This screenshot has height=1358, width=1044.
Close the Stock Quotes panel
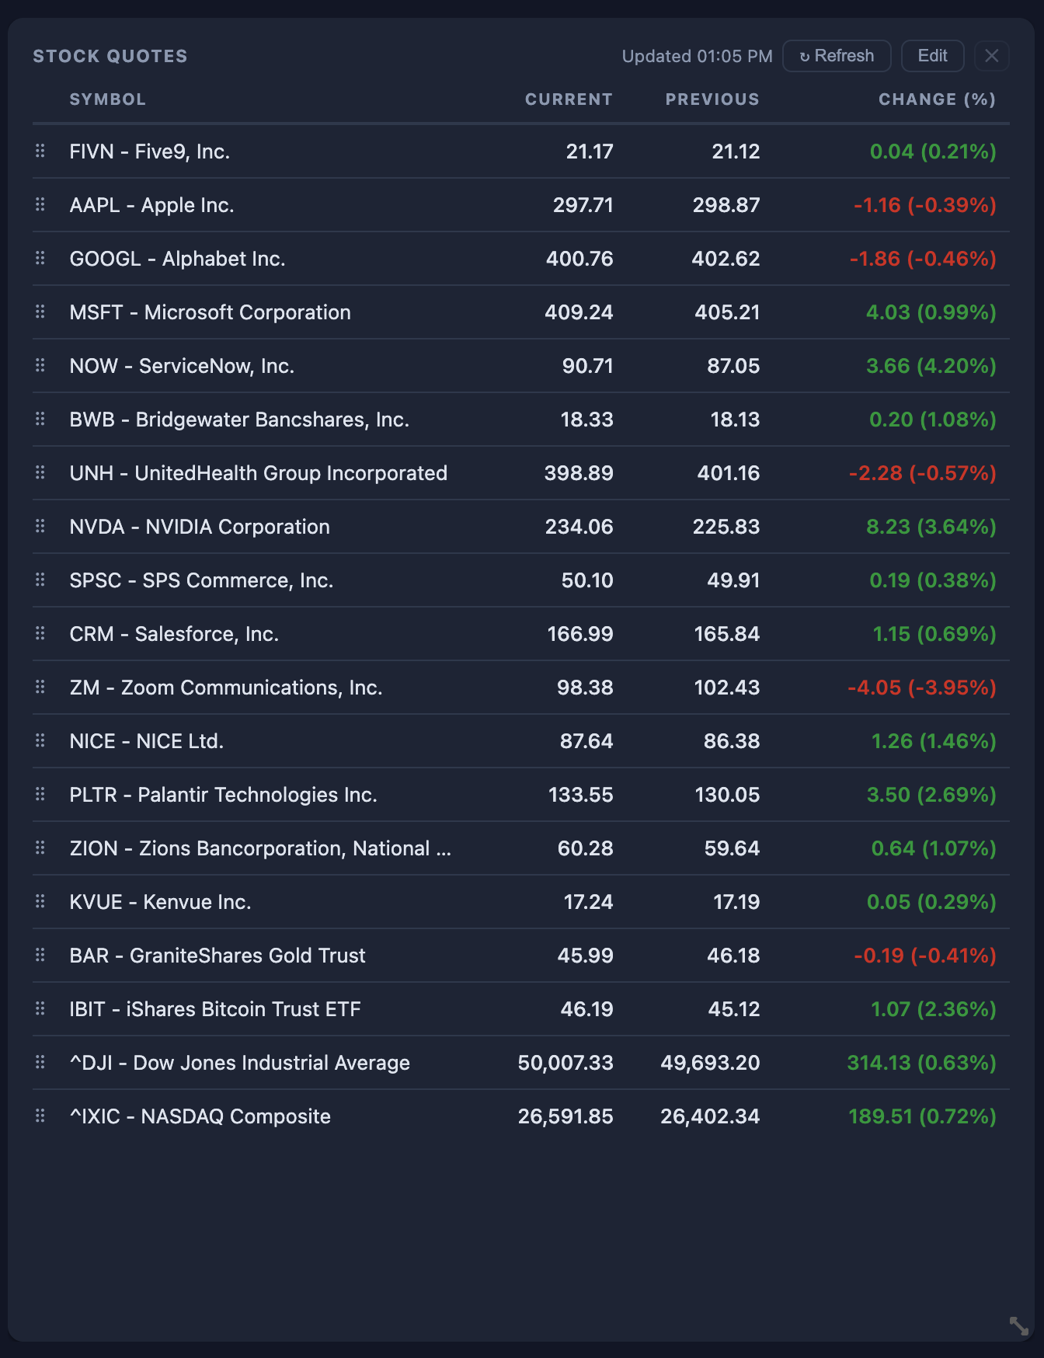pyautogui.click(x=992, y=56)
